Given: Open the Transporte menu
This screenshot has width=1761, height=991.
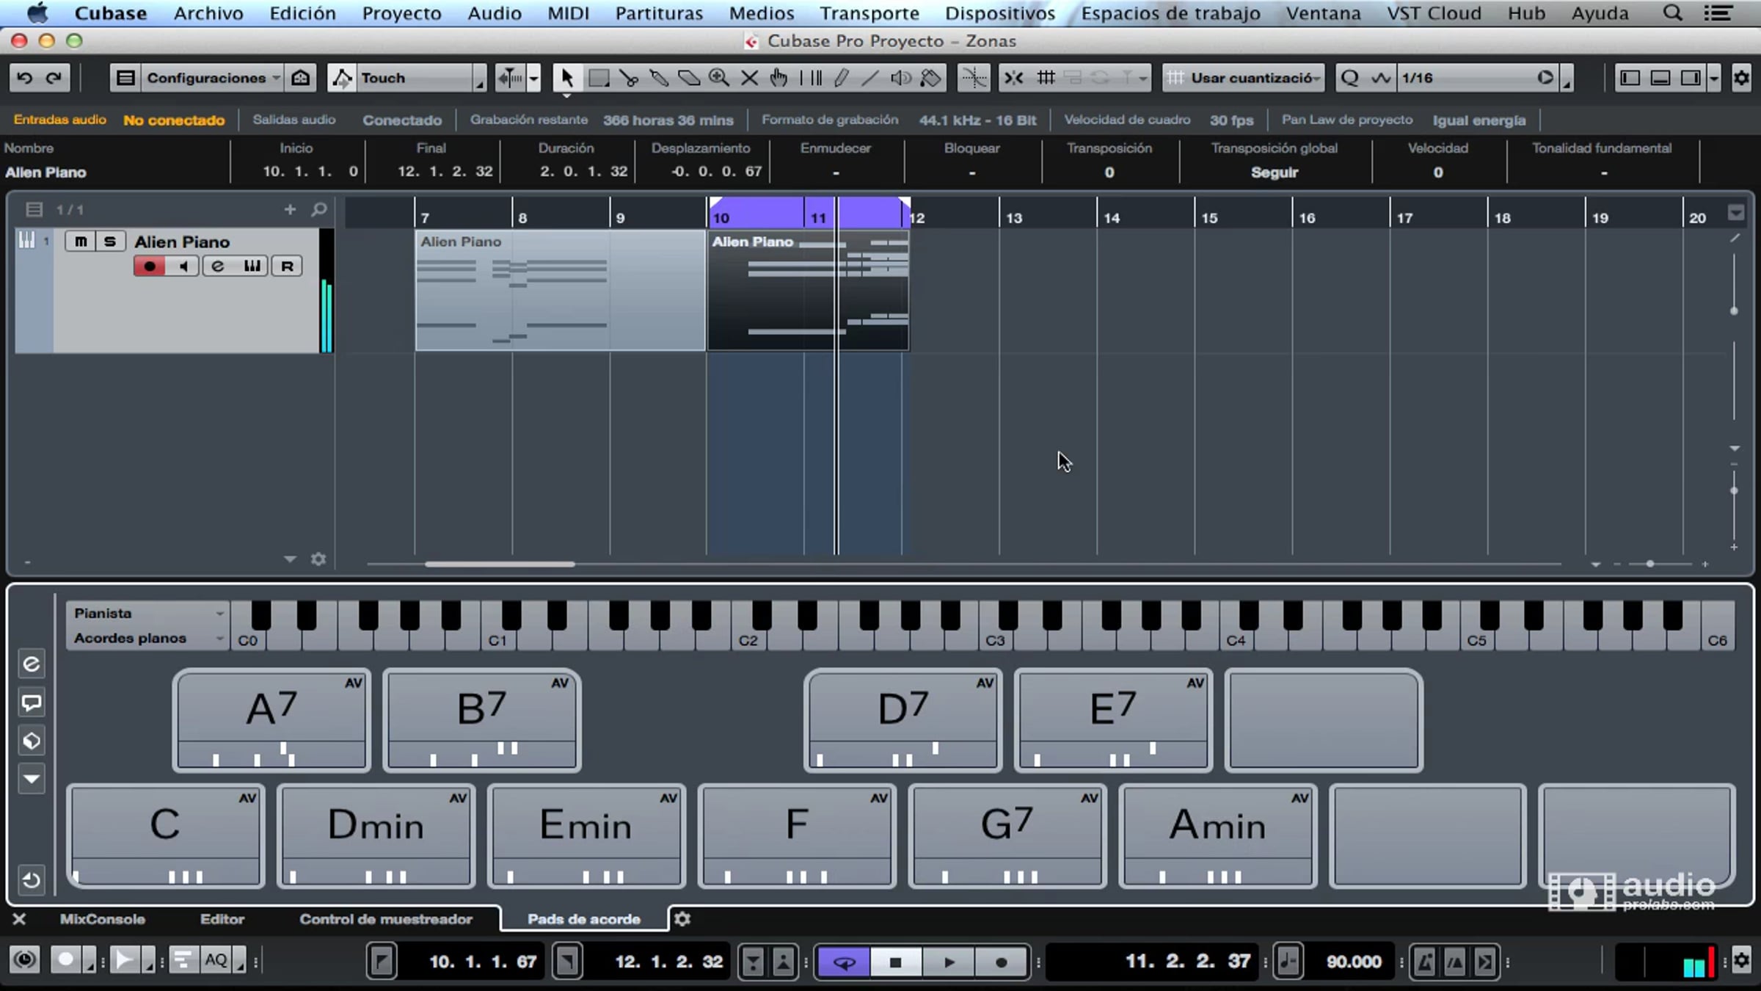Looking at the screenshot, I should pyautogui.click(x=869, y=13).
